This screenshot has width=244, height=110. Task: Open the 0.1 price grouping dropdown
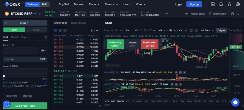(95, 31)
